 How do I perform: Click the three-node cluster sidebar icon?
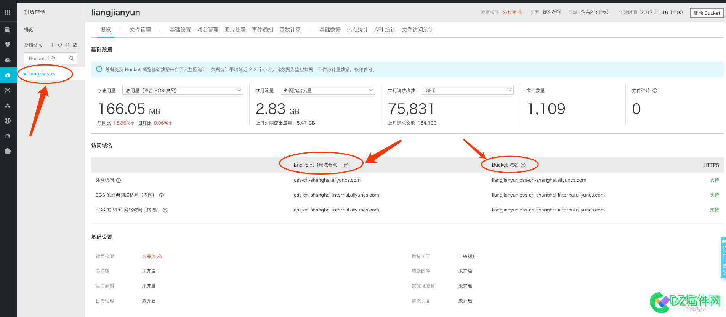8,106
